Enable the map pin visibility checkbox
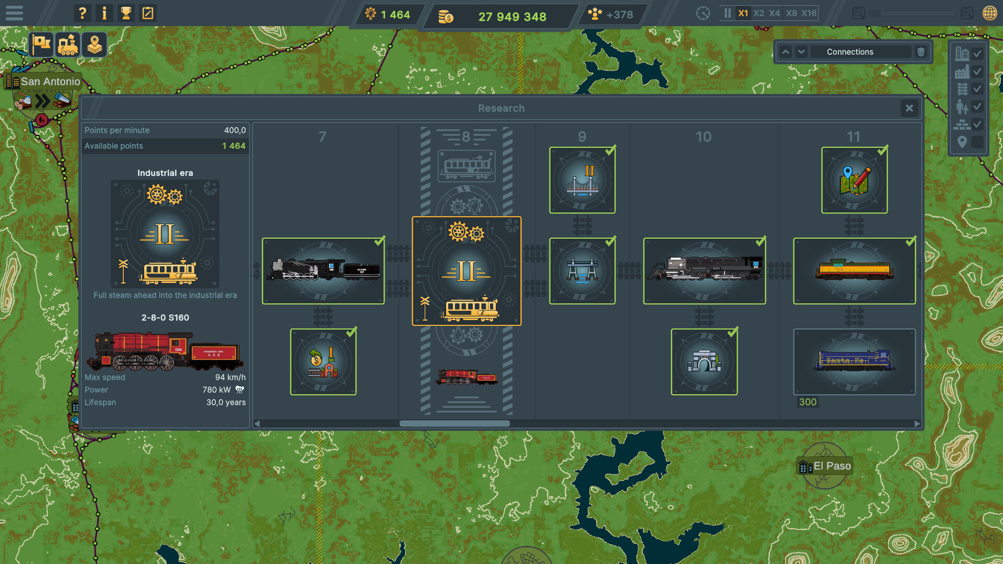This screenshot has height=564, width=1003. coord(978,143)
